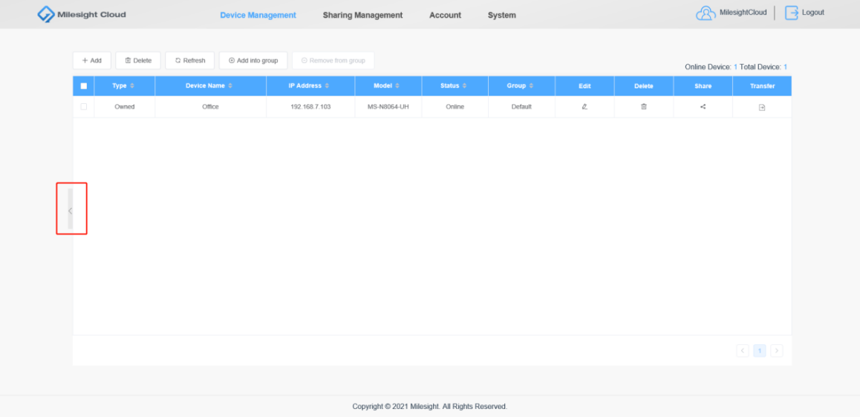860x417 pixels.
Task: Click the IP address 192.168.7.103 cell
Action: point(310,107)
